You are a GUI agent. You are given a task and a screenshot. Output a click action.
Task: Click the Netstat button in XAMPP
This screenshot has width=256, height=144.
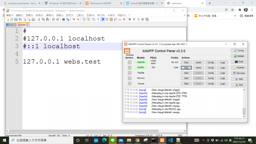(x=239, y=56)
